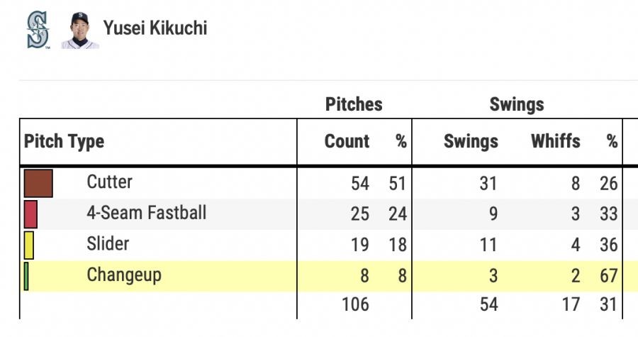Click the yellow Slider color swatch
Image resolution: width=638 pixels, height=337 pixels.
pos(29,245)
